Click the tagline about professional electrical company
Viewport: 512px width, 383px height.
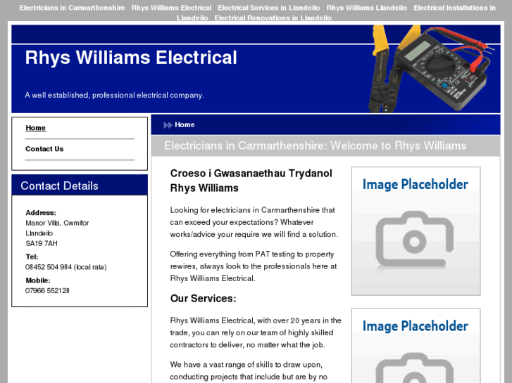coord(114,95)
